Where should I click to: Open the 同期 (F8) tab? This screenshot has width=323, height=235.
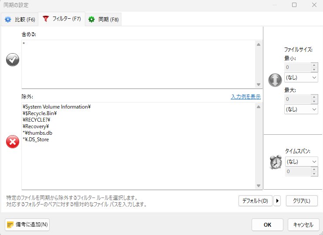[103, 19]
